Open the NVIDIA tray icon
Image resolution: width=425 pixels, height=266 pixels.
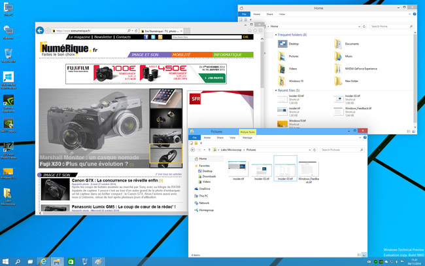click(x=381, y=262)
